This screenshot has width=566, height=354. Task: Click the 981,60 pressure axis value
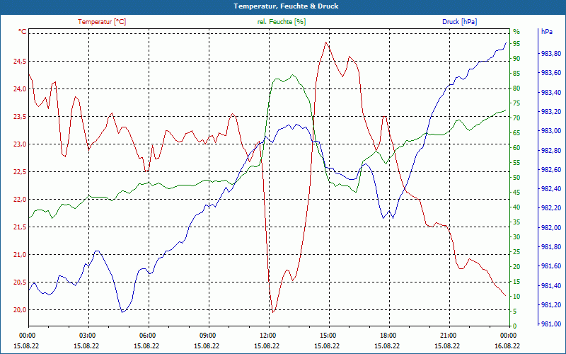(x=551, y=266)
